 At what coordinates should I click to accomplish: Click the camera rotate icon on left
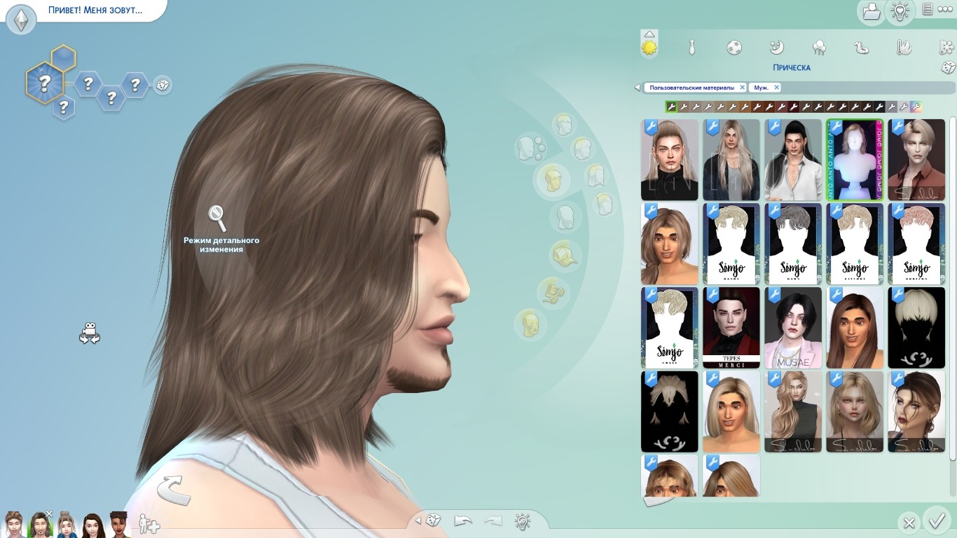click(90, 333)
